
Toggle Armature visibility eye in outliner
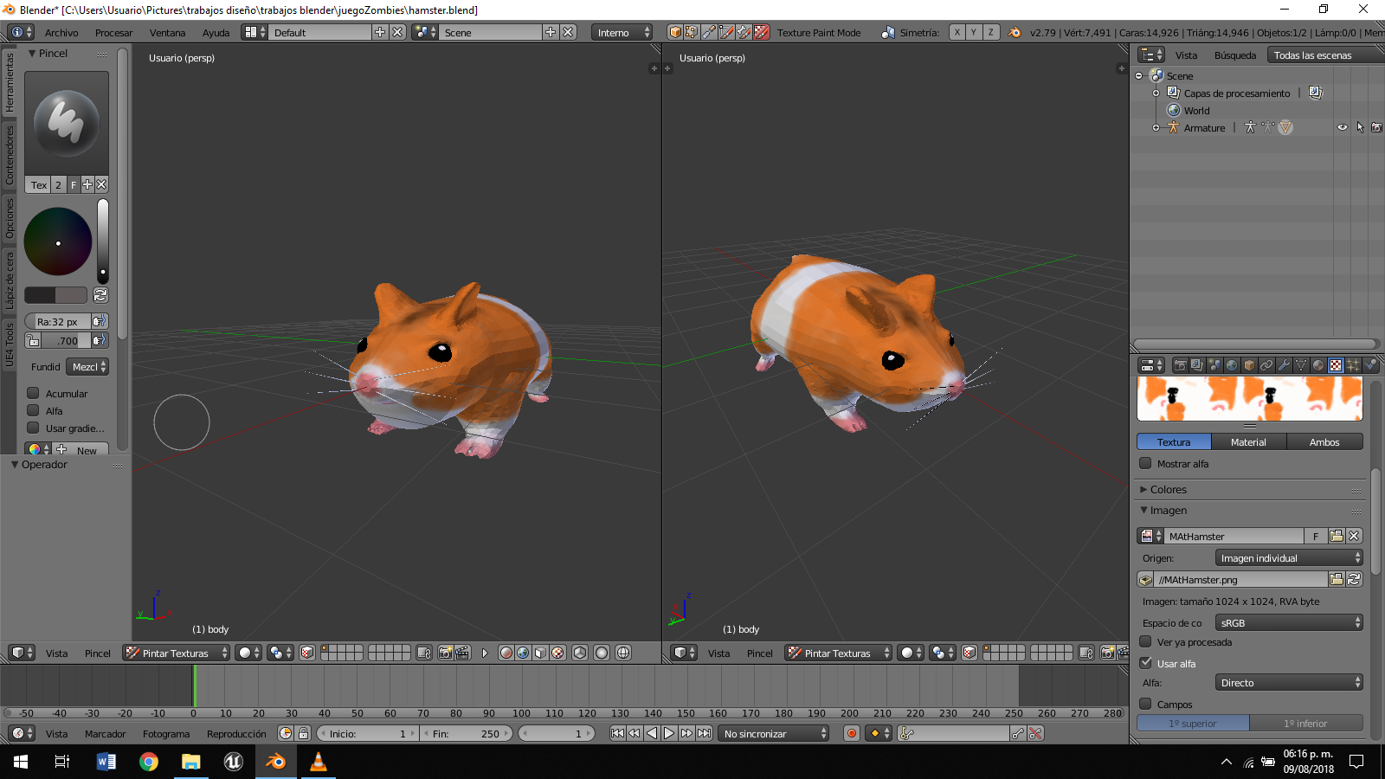coord(1343,127)
